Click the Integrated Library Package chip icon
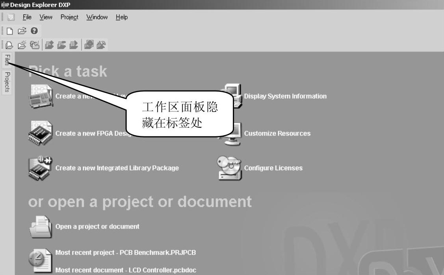This screenshot has height=275, width=444. [40, 168]
